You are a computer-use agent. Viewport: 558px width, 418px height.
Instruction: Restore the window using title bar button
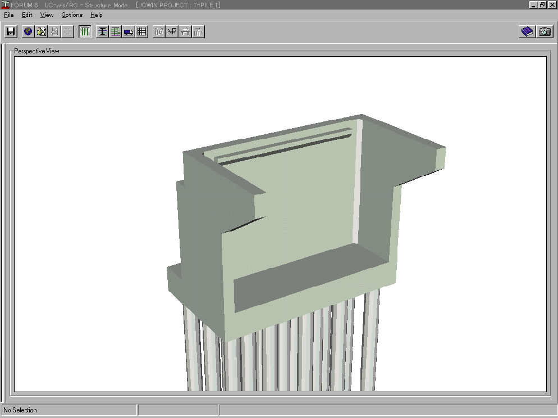coord(542,5)
